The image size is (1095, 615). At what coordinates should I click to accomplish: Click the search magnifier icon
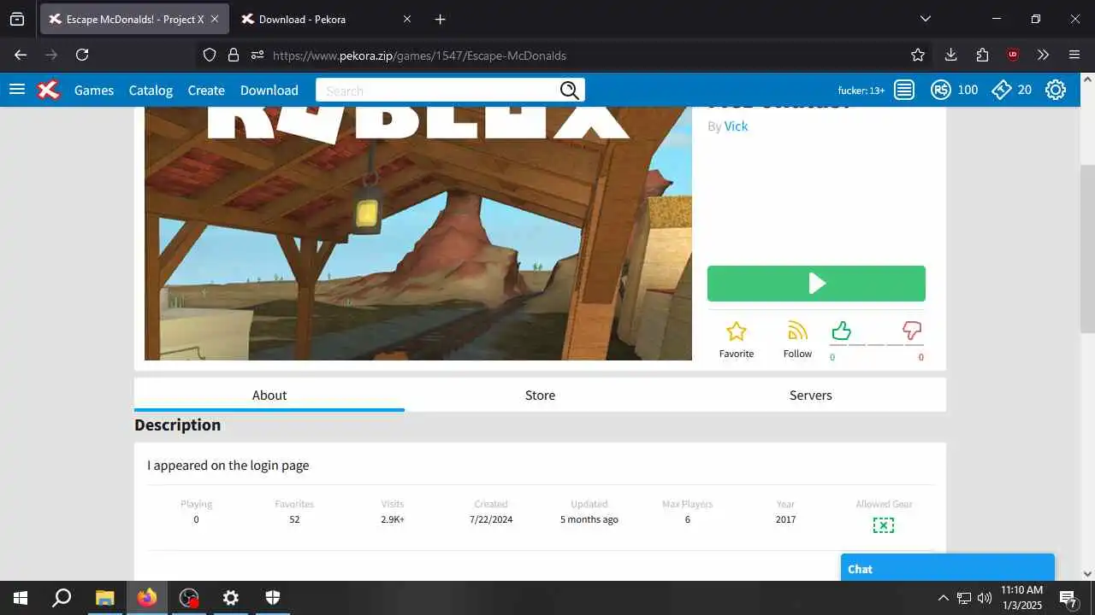(x=570, y=91)
